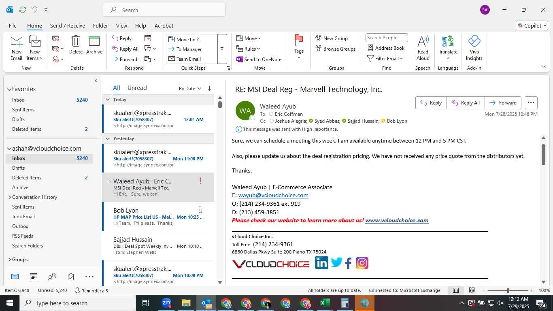Expand Conversation History folder
This screenshot has height=311, width=553.
(9, 197)
